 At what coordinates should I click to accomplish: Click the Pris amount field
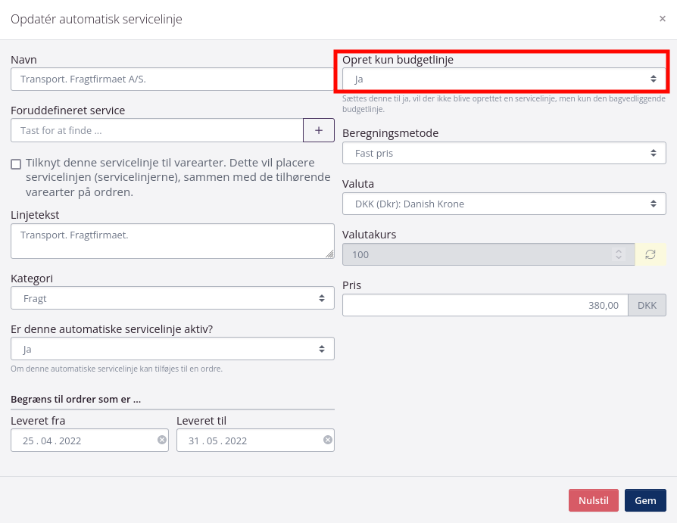pyautogui.click(x=485, y=305)
